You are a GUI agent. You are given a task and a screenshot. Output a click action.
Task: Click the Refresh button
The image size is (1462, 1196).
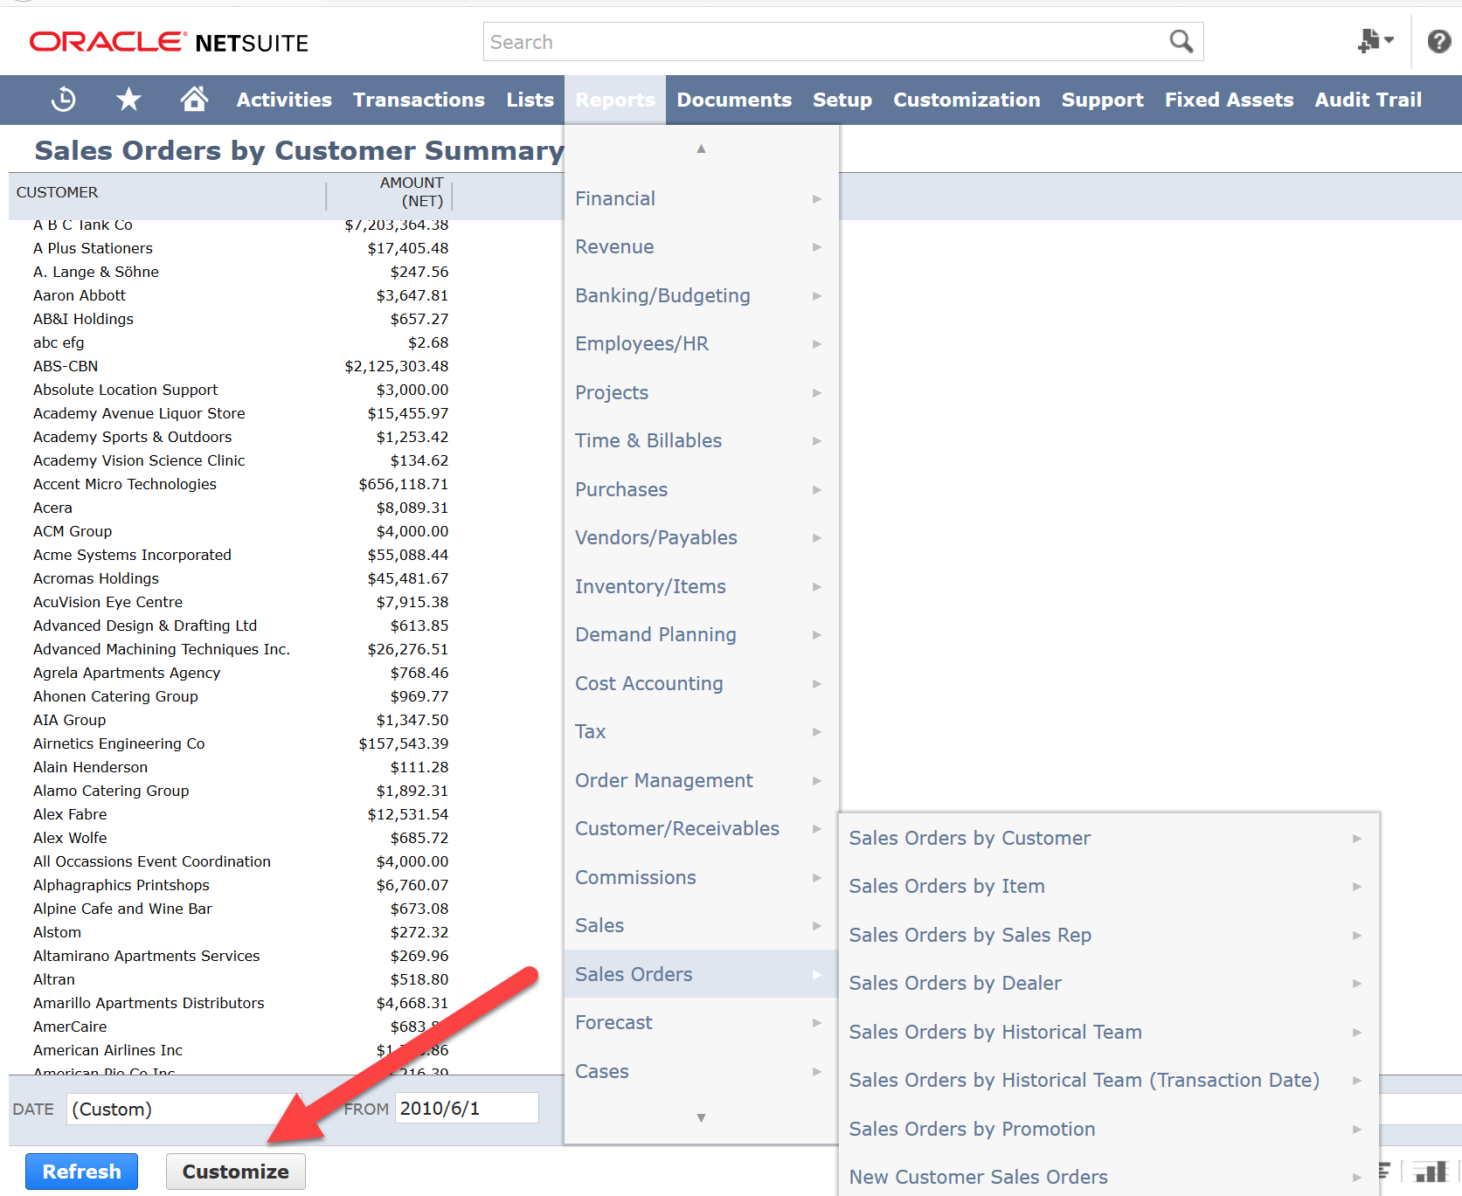[x=81, y=1172]
